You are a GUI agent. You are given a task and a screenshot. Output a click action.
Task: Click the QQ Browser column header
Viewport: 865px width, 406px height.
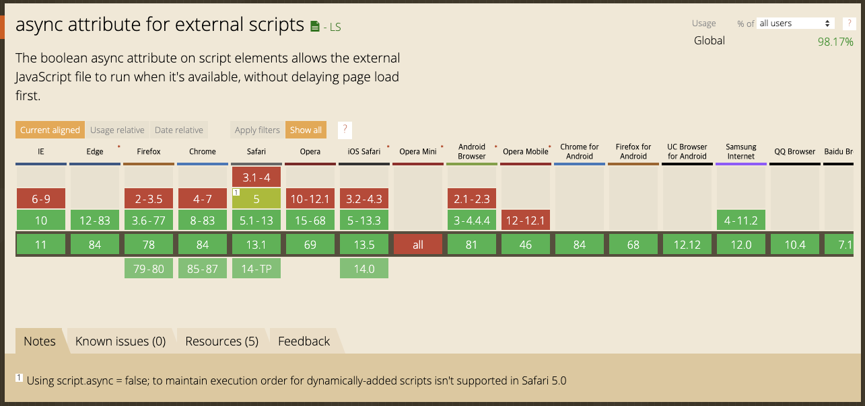(x=795, y=152)
